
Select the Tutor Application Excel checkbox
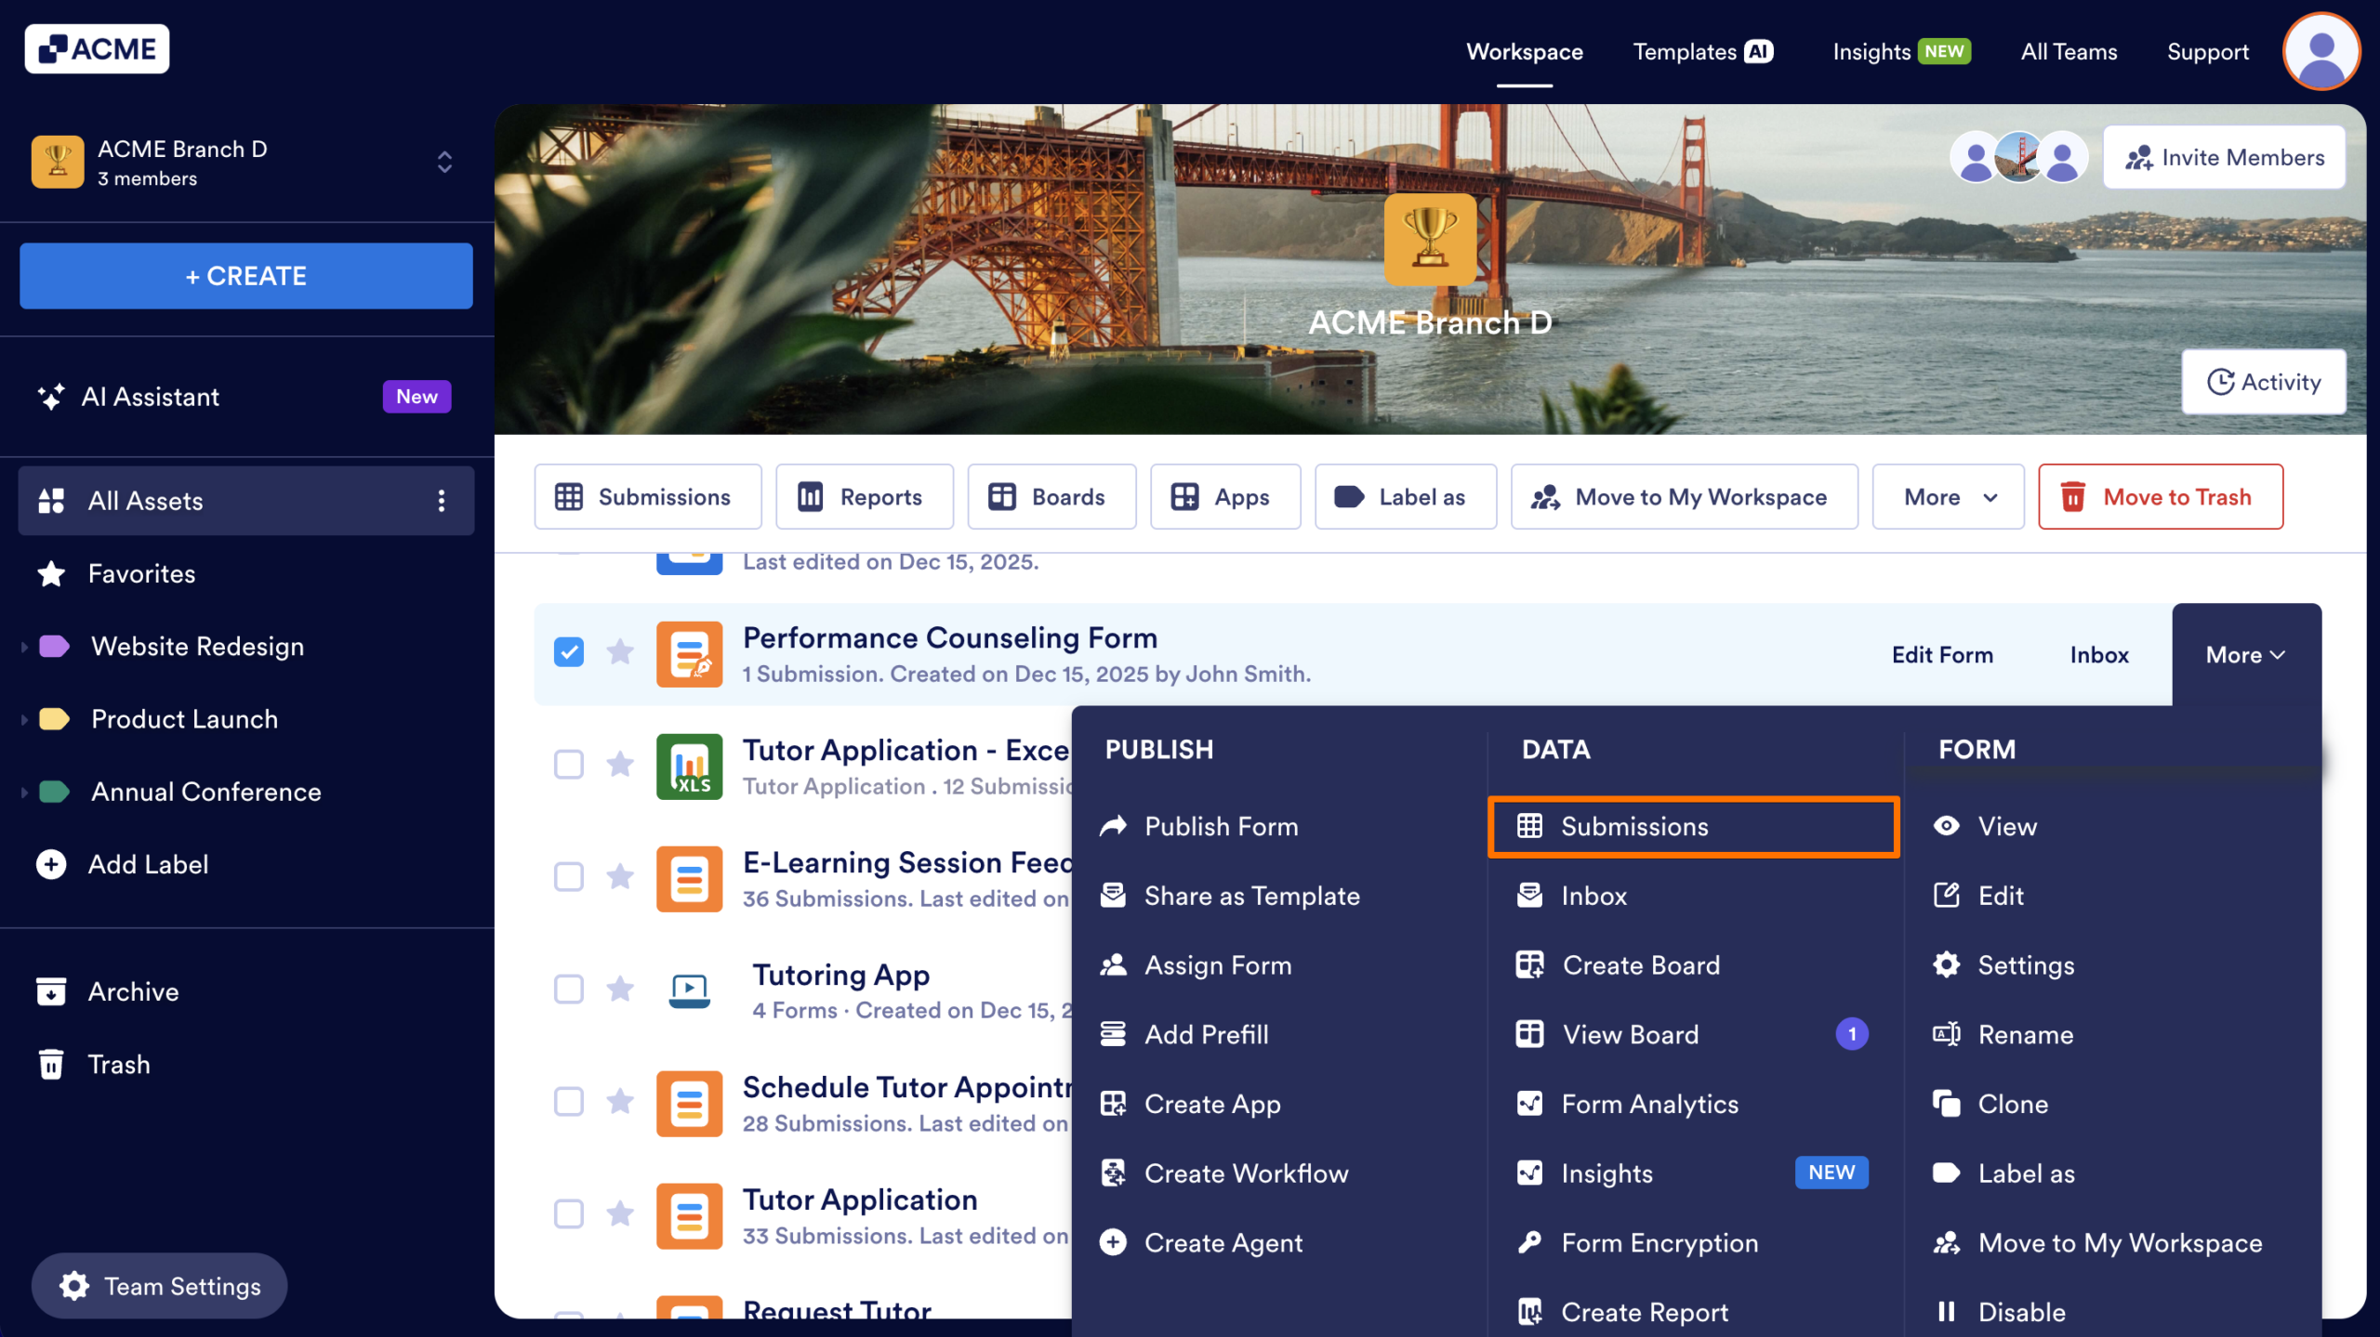pyautogui.click(x=568, y=765)
